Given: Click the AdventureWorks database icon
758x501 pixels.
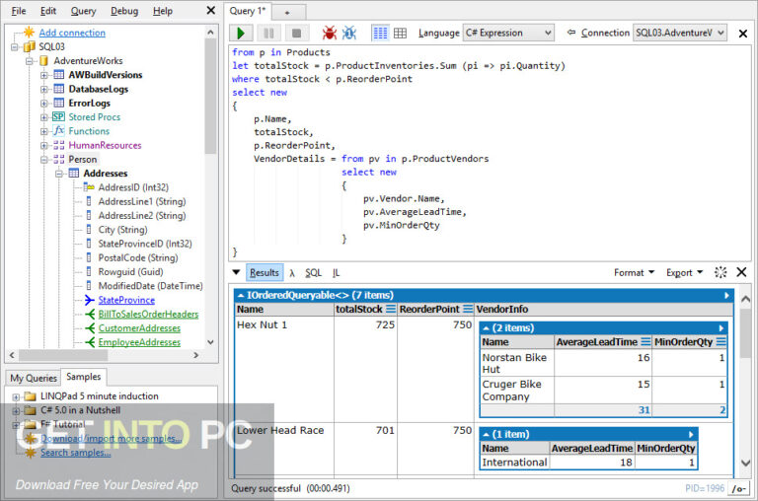Looking at the screenshot, I should [43, 60].
